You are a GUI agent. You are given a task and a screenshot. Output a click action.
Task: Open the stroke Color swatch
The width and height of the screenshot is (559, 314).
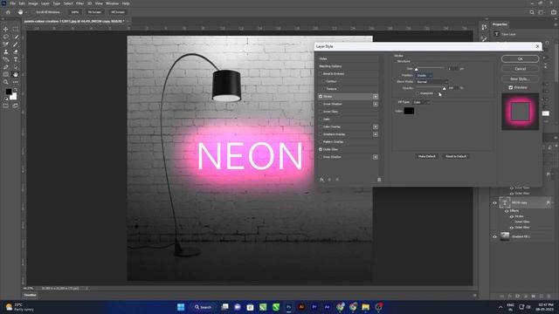pos(409,111)
